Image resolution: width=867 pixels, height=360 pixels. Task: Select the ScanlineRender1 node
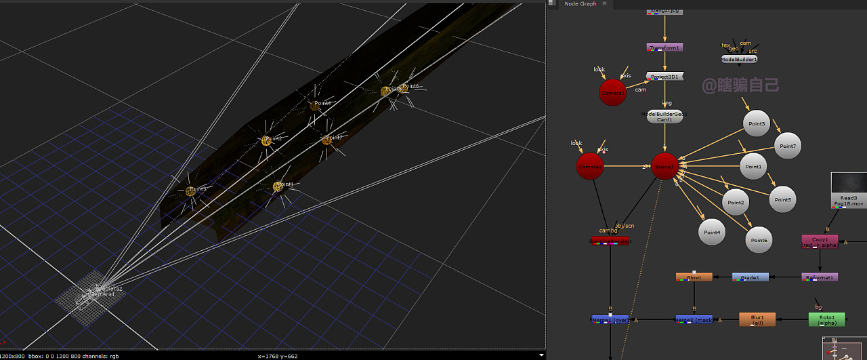[610, 241]
